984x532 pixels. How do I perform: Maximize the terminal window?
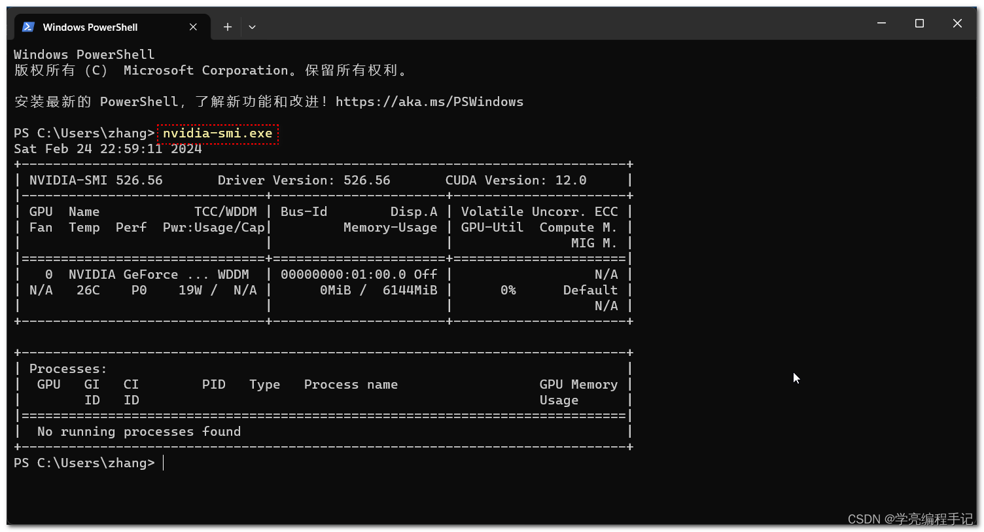point(919,24)
